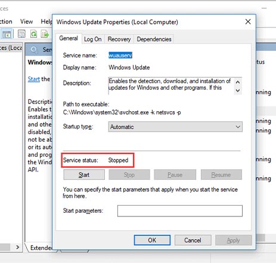
Task: Open the Startup type dropdown showing Automatic
Action: tap(175, 127)
